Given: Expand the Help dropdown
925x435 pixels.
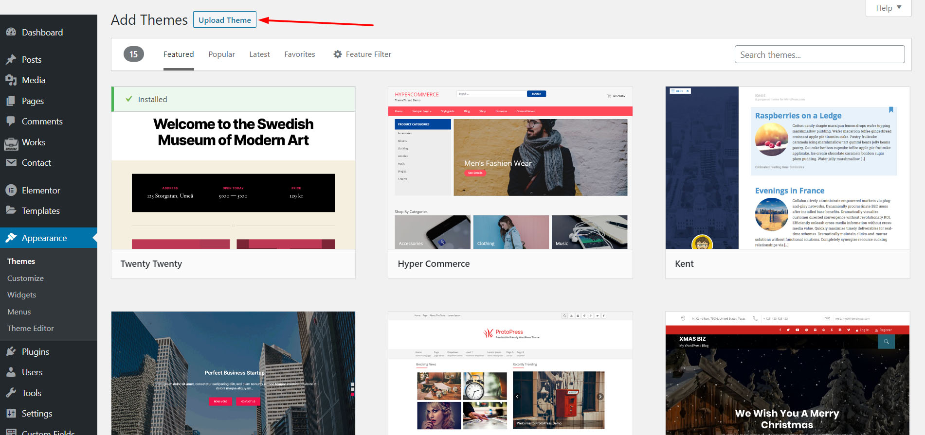Looking at the screenshot, I should click(x=888, y=8).
